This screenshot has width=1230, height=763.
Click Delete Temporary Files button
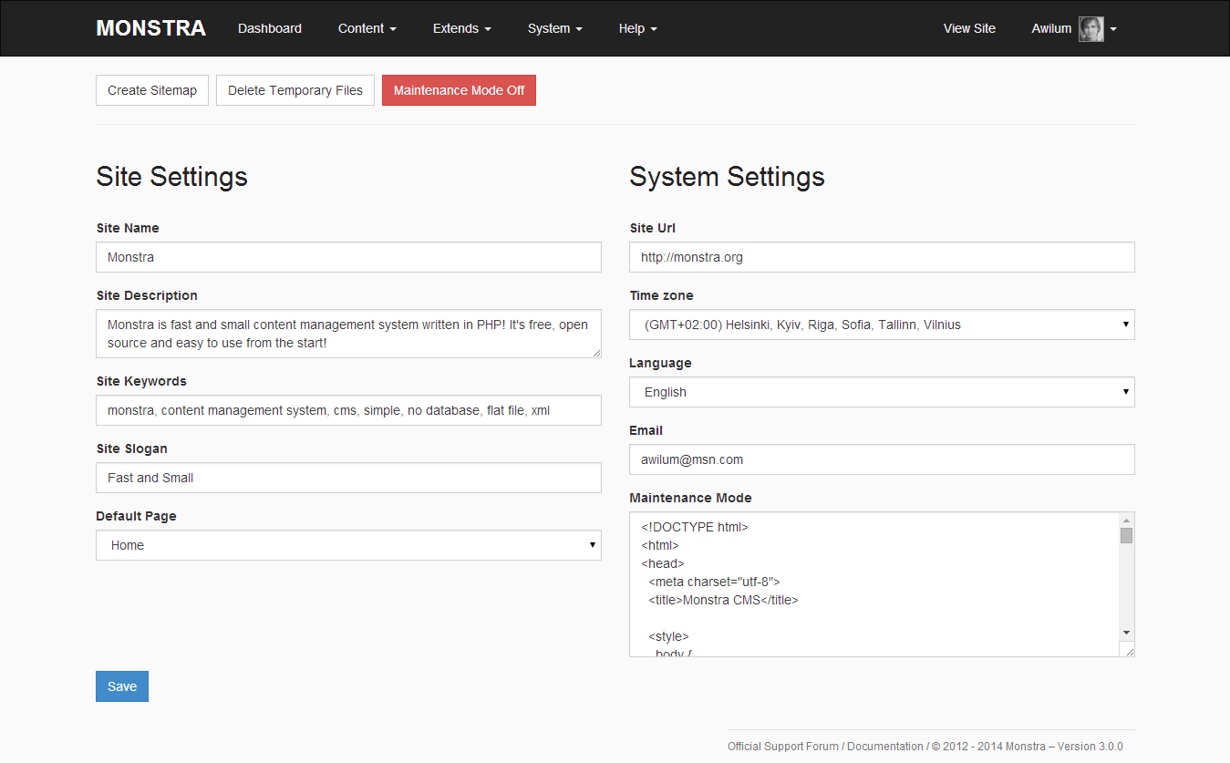pos(295,90)
